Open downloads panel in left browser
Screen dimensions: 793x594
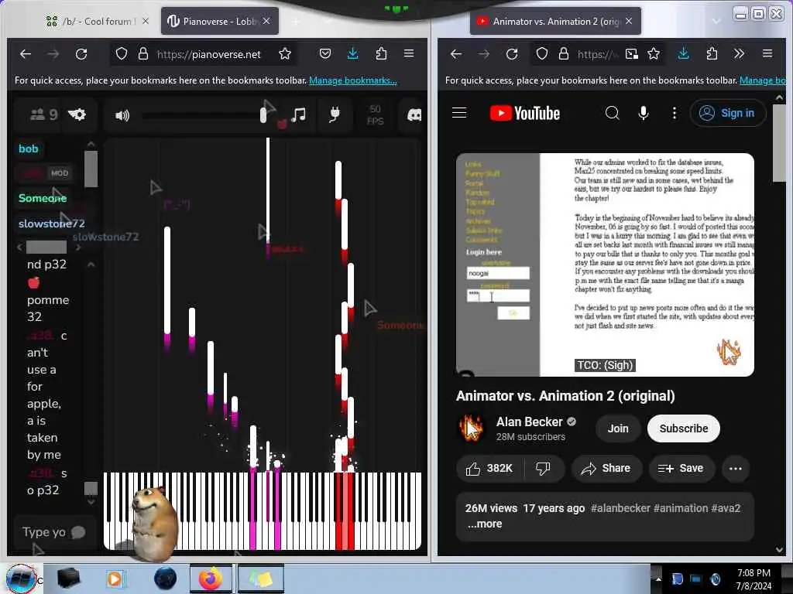coord(353,53)
